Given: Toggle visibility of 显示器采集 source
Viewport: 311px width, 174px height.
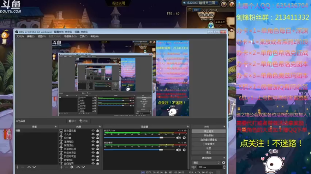Looking at the screenshot, I should click(x=93, y=131).
